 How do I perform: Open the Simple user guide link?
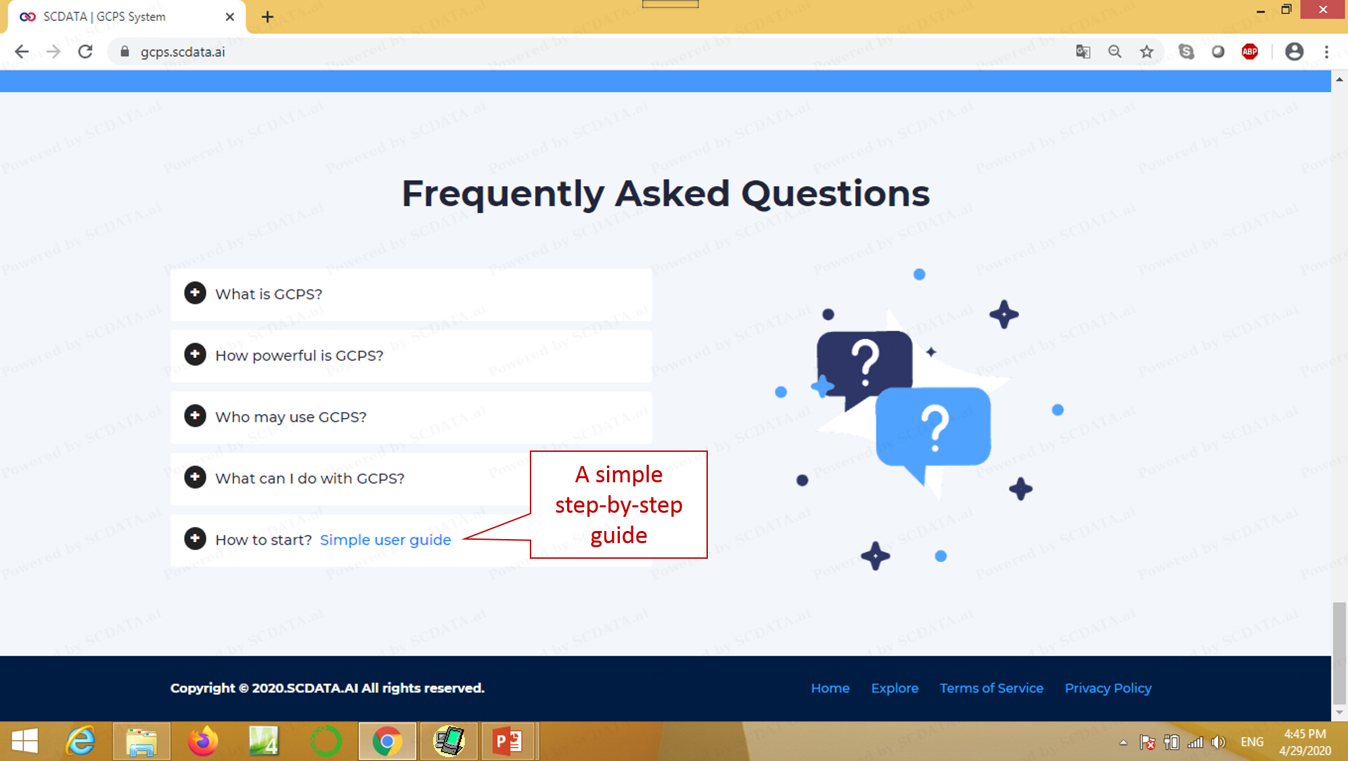pos(385,540)
